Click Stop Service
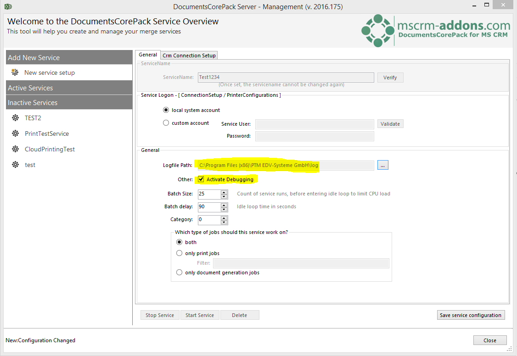Image resolution: width=517 pixels, height=356 pixels. pos(160,315)
